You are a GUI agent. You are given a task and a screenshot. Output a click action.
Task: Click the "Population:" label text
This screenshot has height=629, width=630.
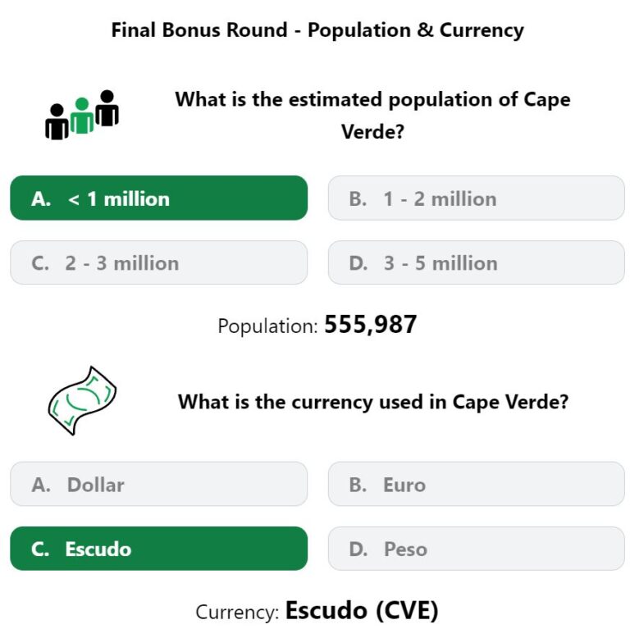pos(267,326)
